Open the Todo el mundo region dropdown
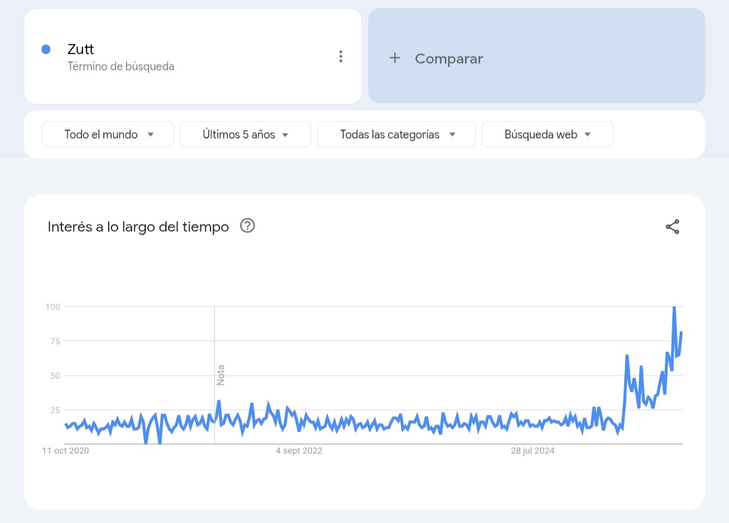The width and height of the screenshot is (729, 523). click(x=108, y=134)
